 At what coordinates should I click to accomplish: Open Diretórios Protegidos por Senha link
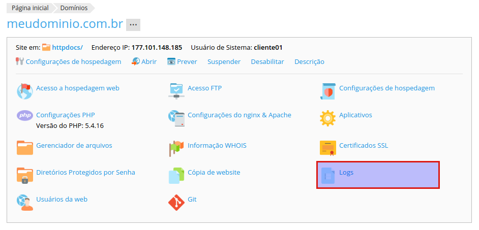point(85,172)
